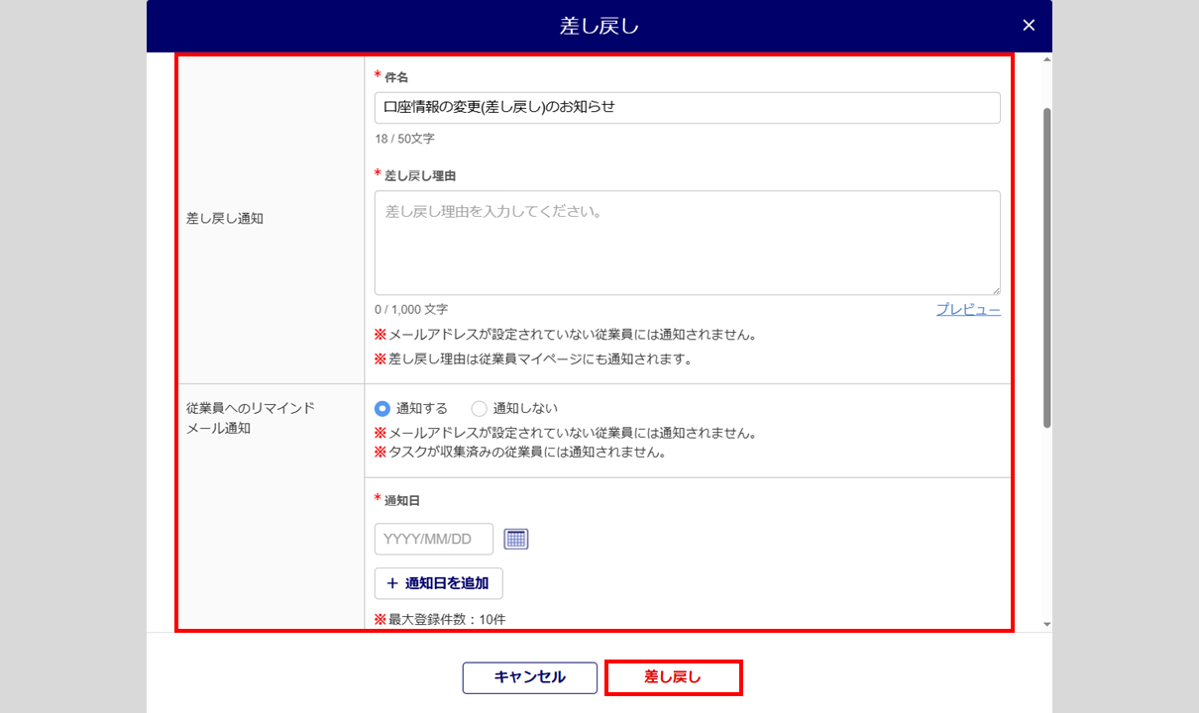The height and width of the screenshot is (713, 1199).
Task: Click the scrollbar down arrow
Action: 1046,624
